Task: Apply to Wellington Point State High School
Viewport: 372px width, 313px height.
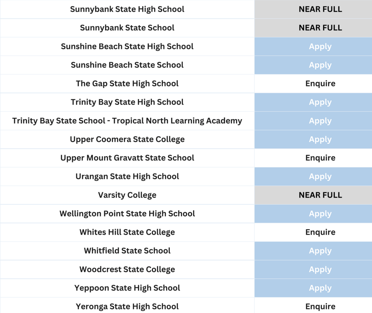Action: point(320,214)
